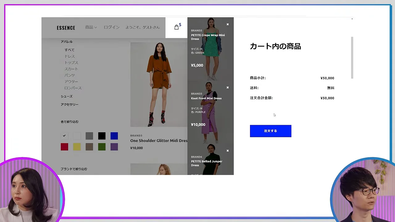Viewport: 395px width, 222px height.
Task: Expand the アパレル category heading
Action: pyautogui.click(x=67, y=42)
